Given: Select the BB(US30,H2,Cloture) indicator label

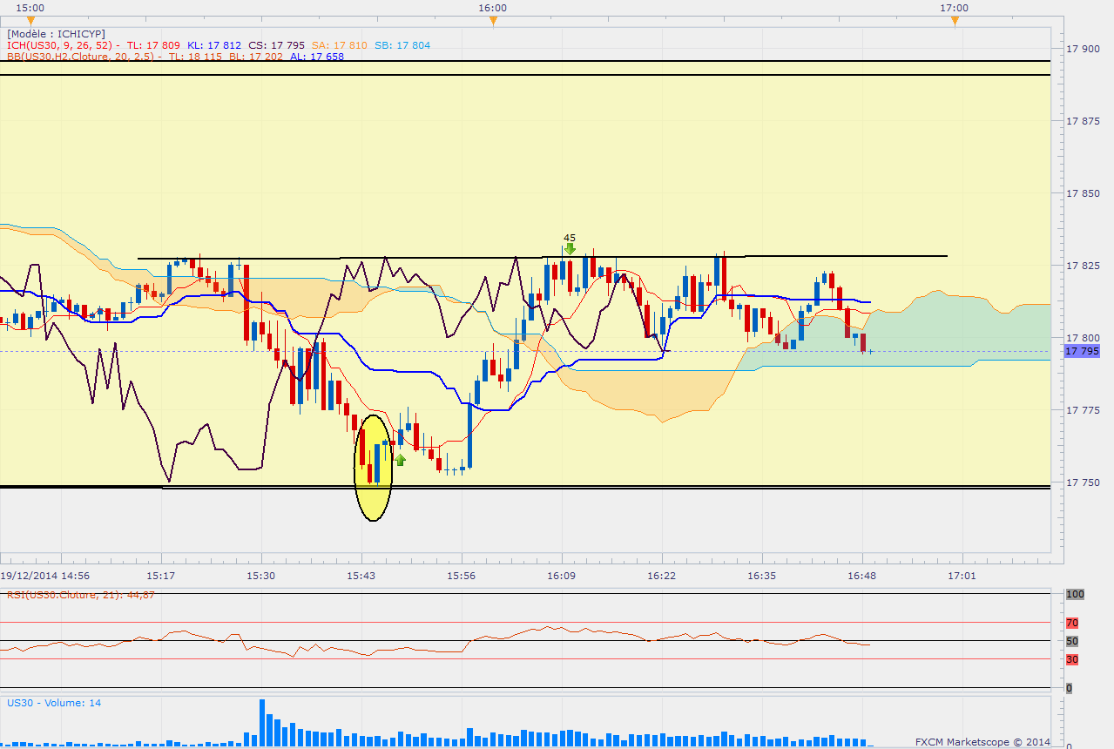Looking at the screenshot, I should tap(68, 57).
